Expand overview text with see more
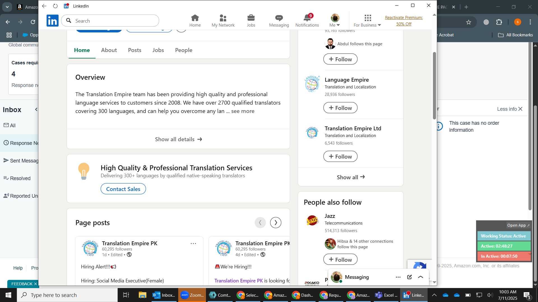The width and height of the screenshot is (538, 302). pyautogui.click(x=243, y=111)
